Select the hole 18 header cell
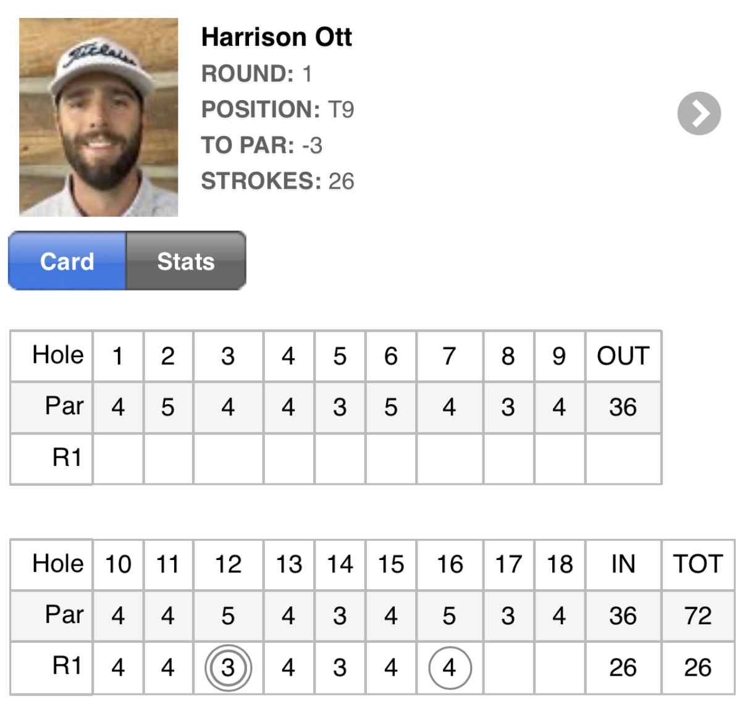Screen dimensions: 745x722 coord(560,564)
